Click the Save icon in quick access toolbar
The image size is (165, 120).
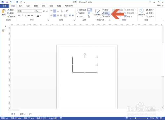(7, 2)
